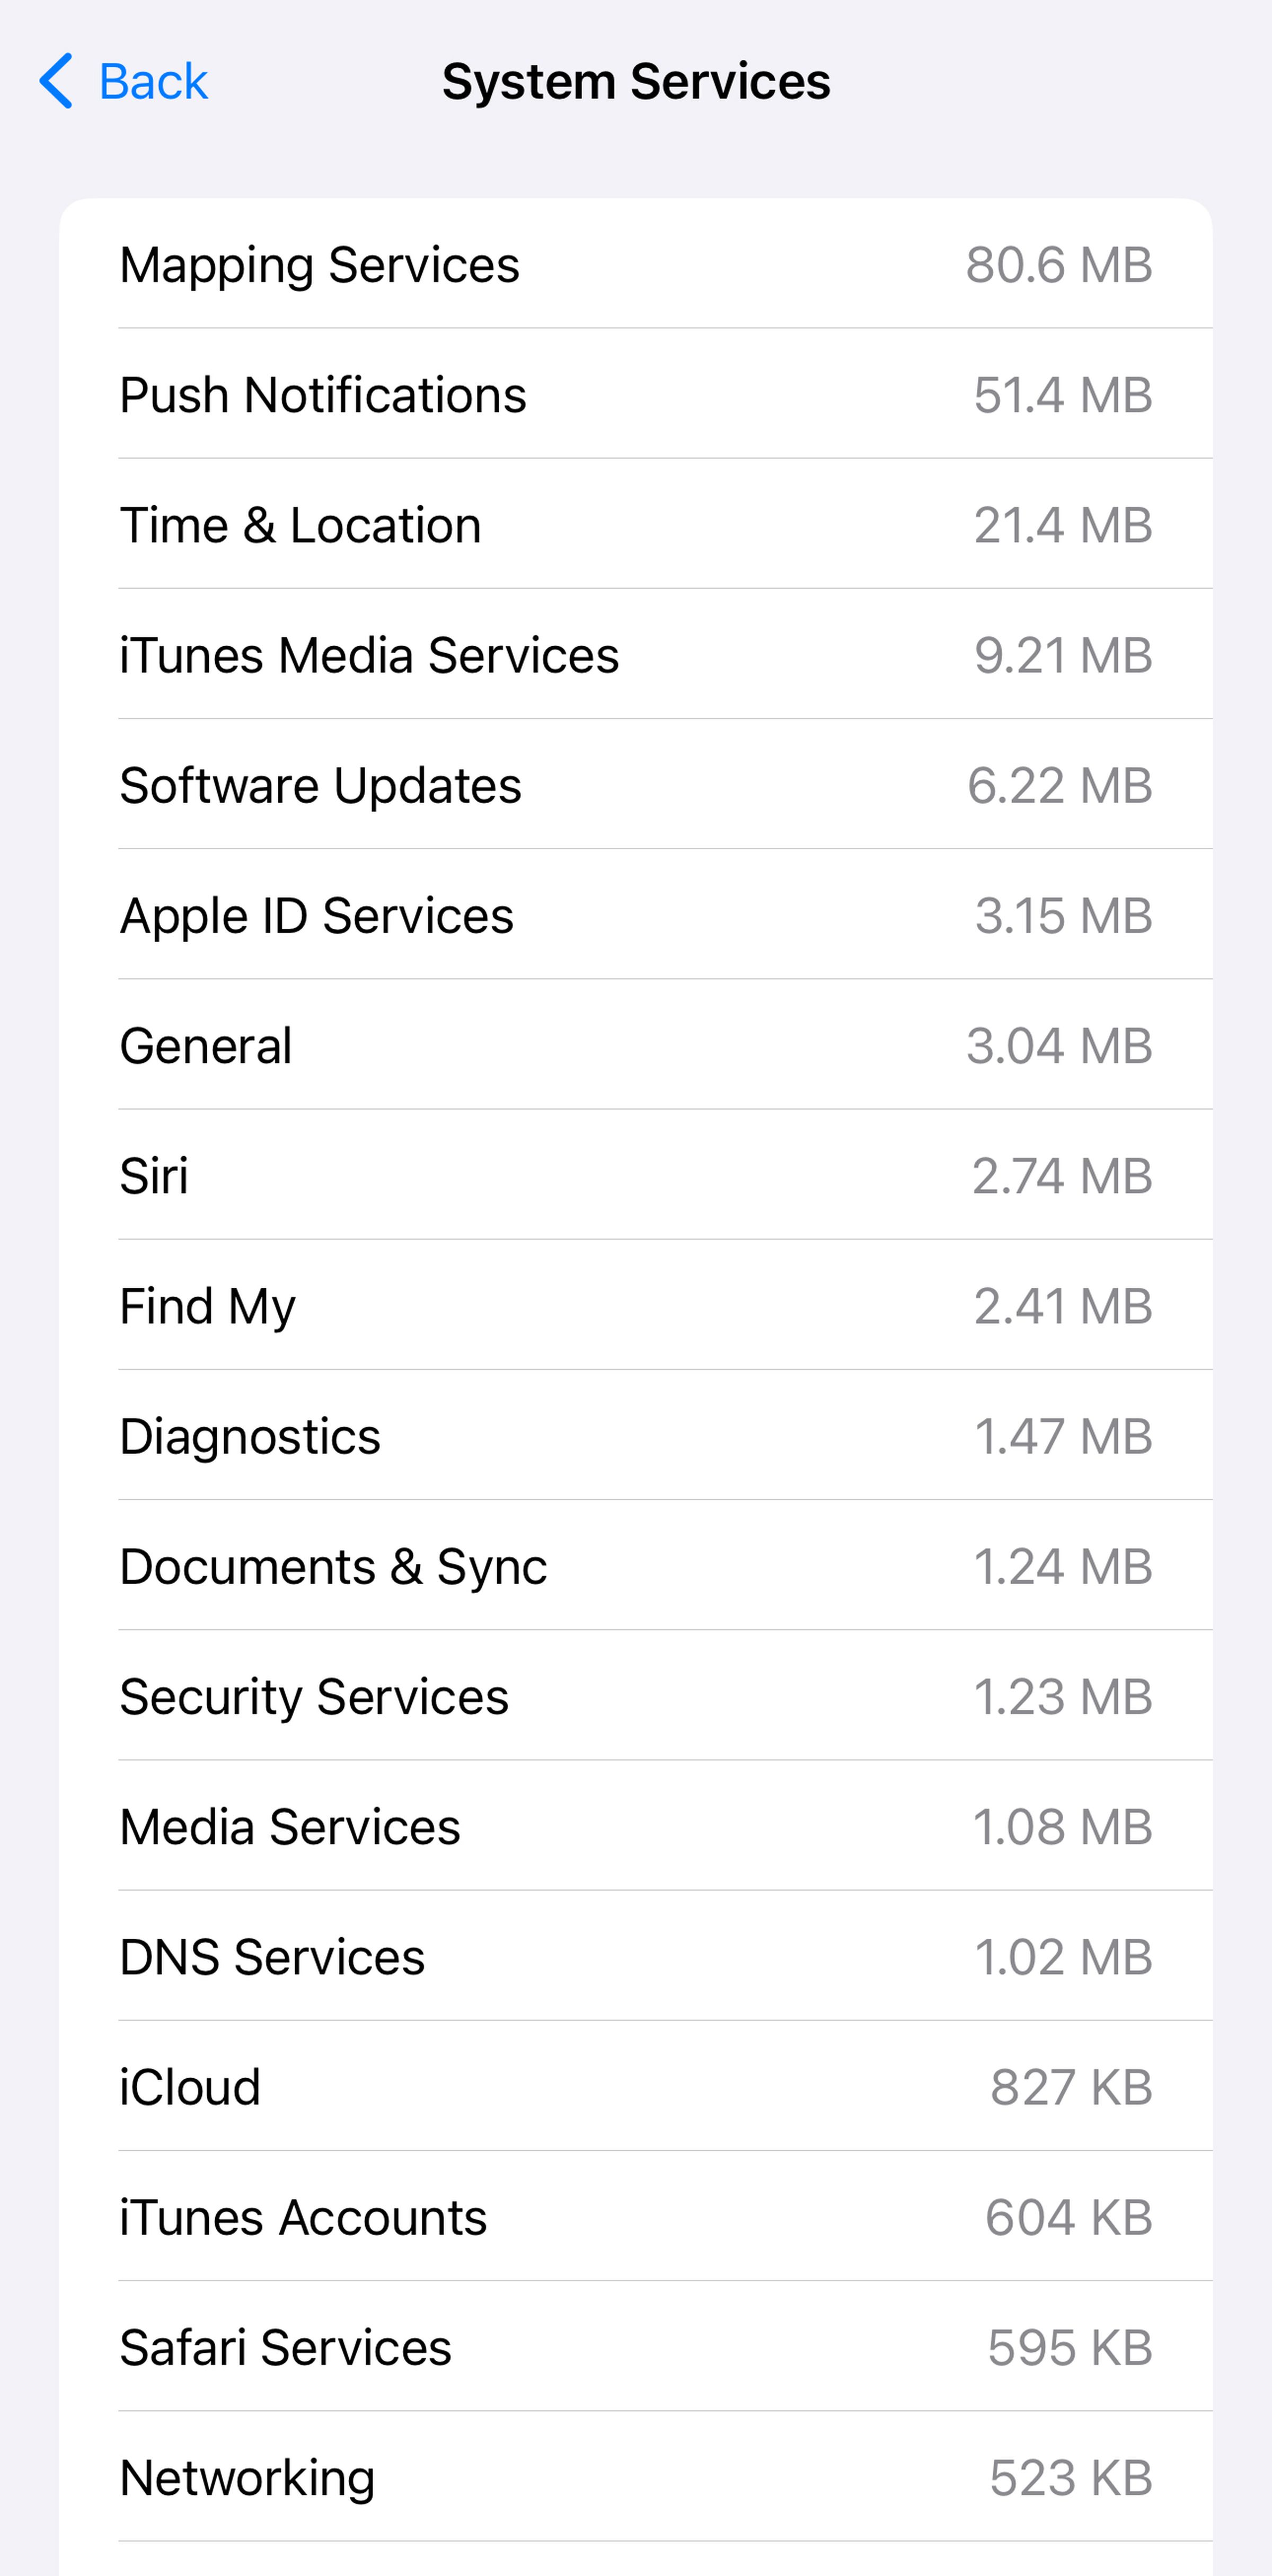Tap the Push Notifications entry
The height and width of the screenshot is (2576, 1272).
(x=636, y=395)
